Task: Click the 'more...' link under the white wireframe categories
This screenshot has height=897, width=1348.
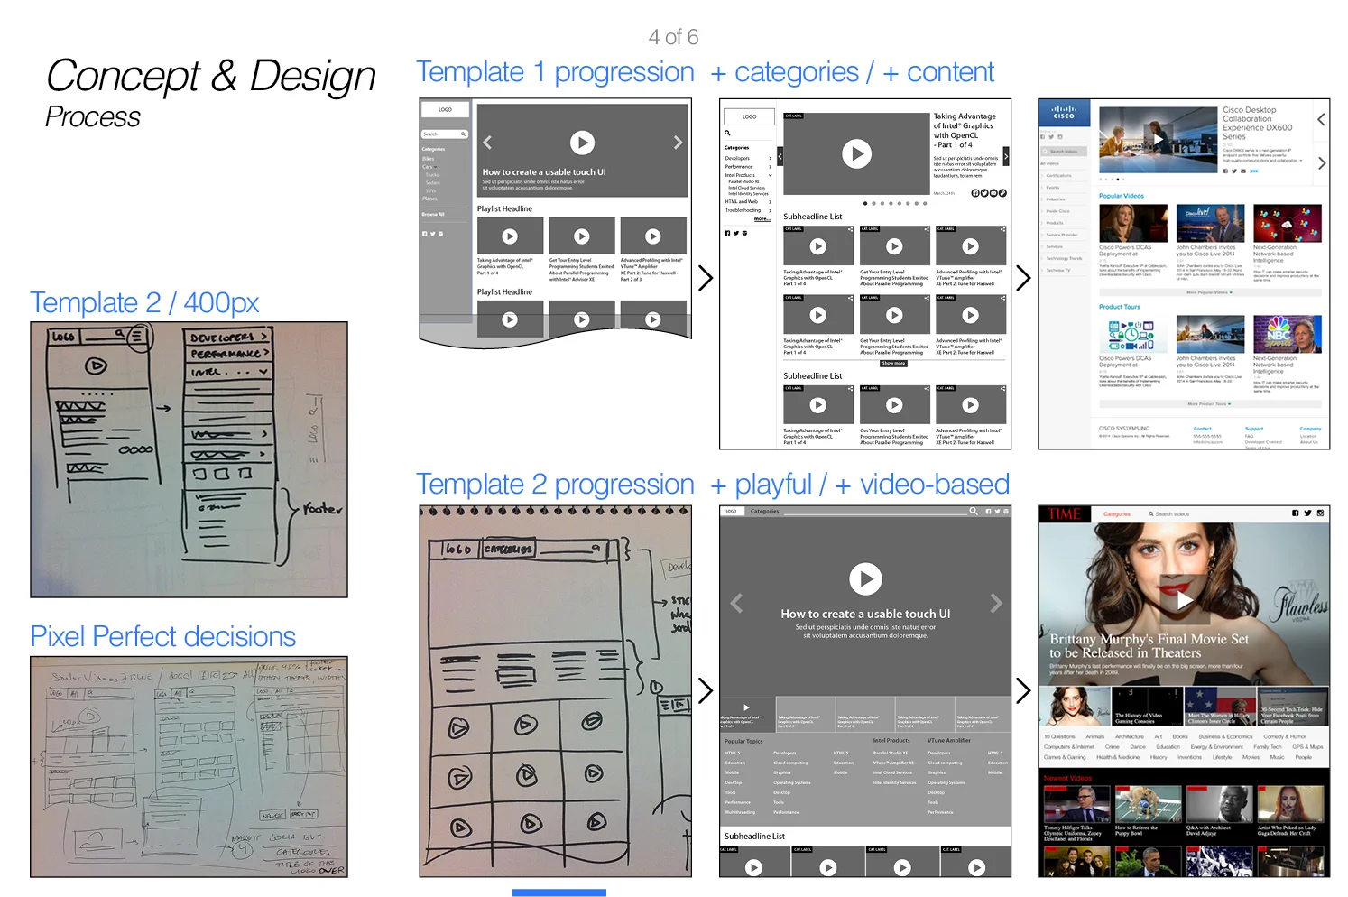Action: [762, 218]
